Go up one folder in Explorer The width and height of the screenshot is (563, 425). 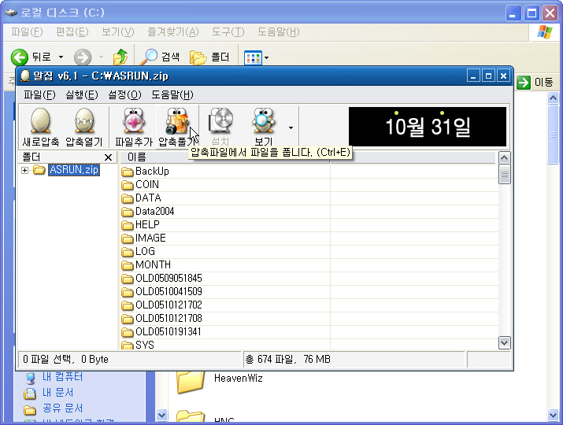point(120,57)
